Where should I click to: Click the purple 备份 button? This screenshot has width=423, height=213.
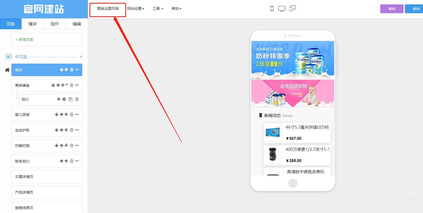392,9
